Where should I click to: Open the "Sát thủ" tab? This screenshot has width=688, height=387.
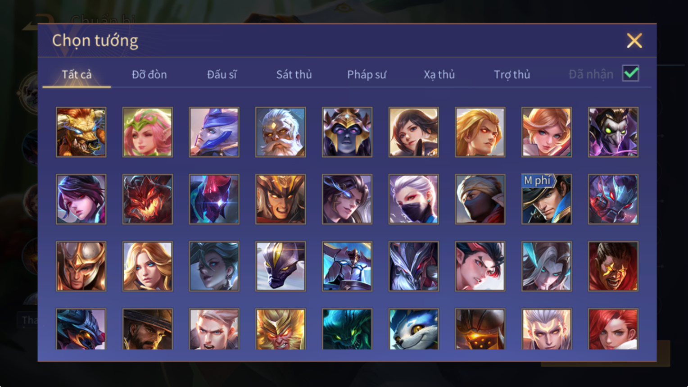point(294,74)
